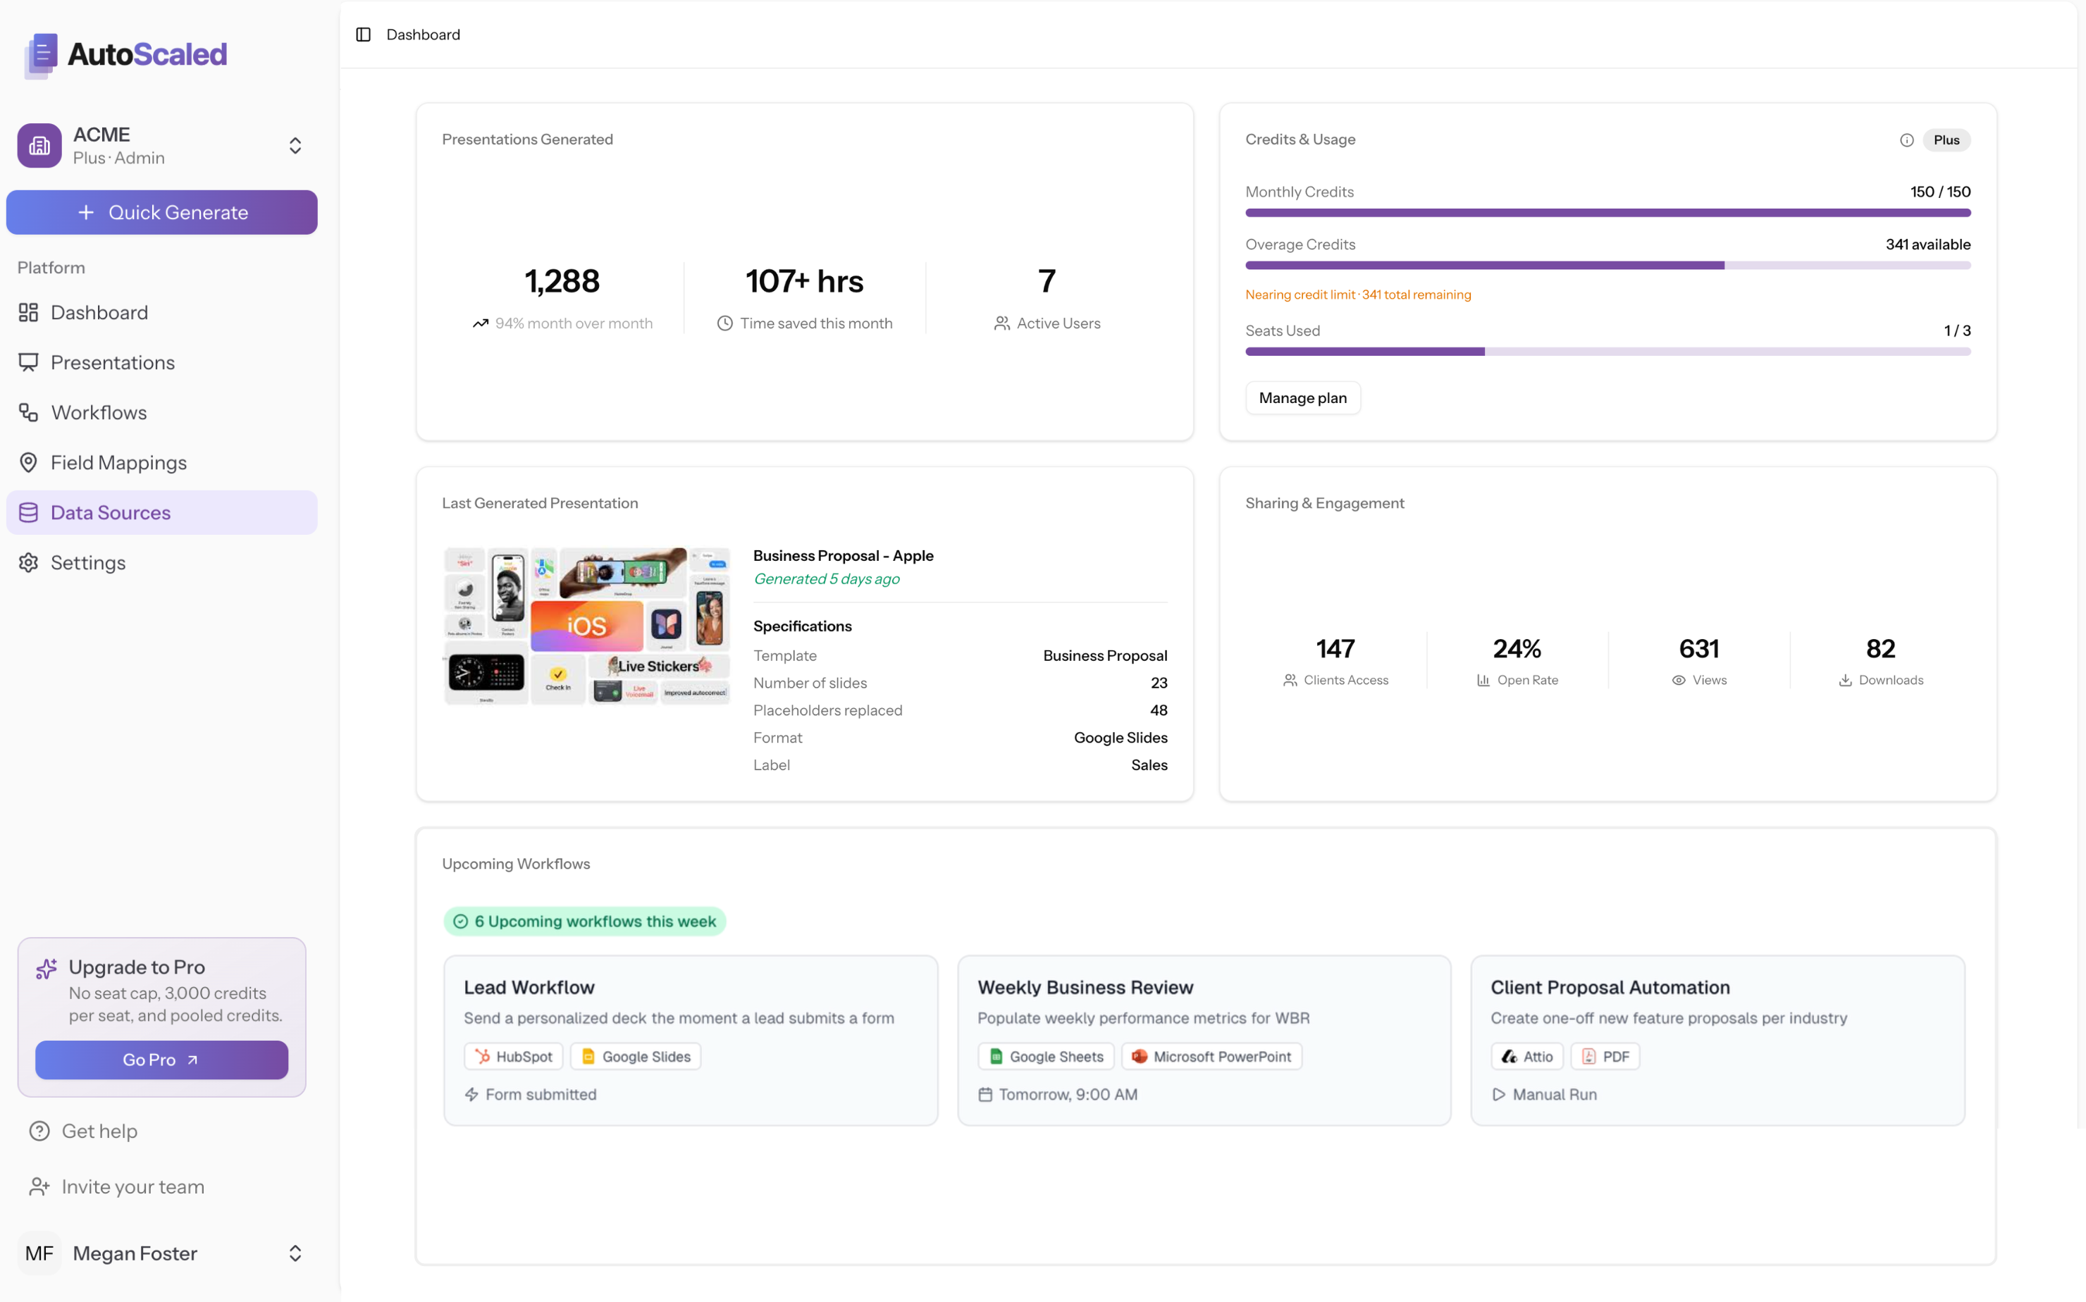Open the Weekly Business Review card

tap(1203, 1040)
